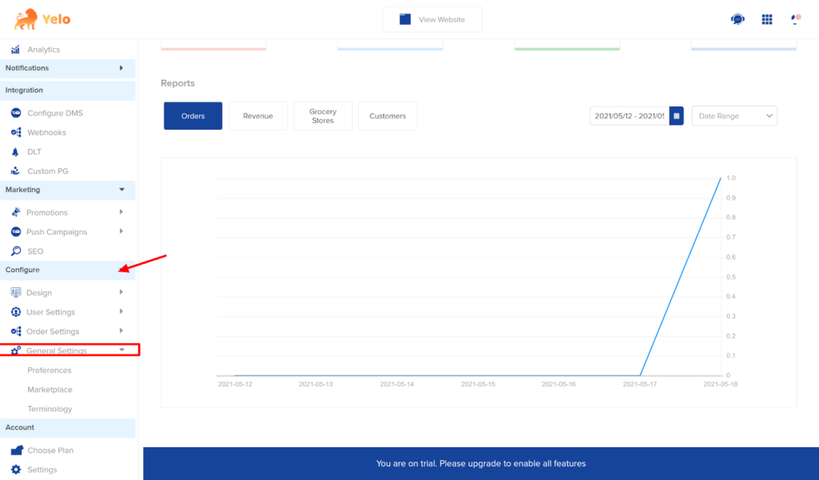
Task: Open the apps grid icon
Action: click(x=767, y=19)
